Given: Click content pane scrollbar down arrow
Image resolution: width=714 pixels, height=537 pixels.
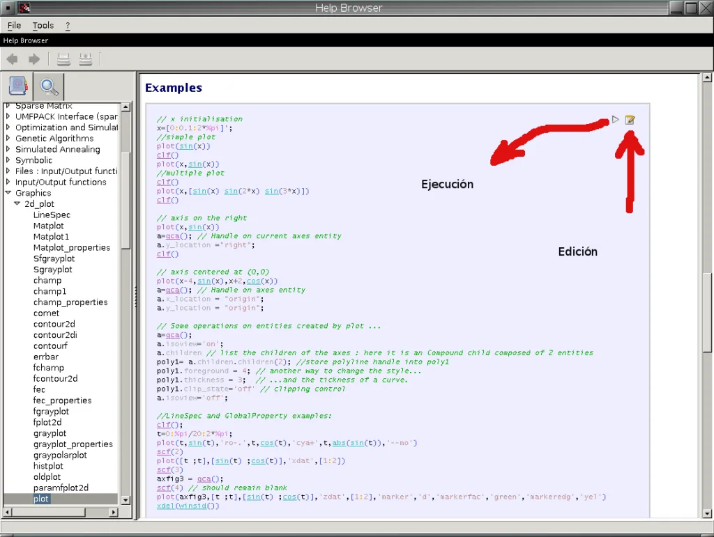Looking at the screenshot, I should point(707,514).
